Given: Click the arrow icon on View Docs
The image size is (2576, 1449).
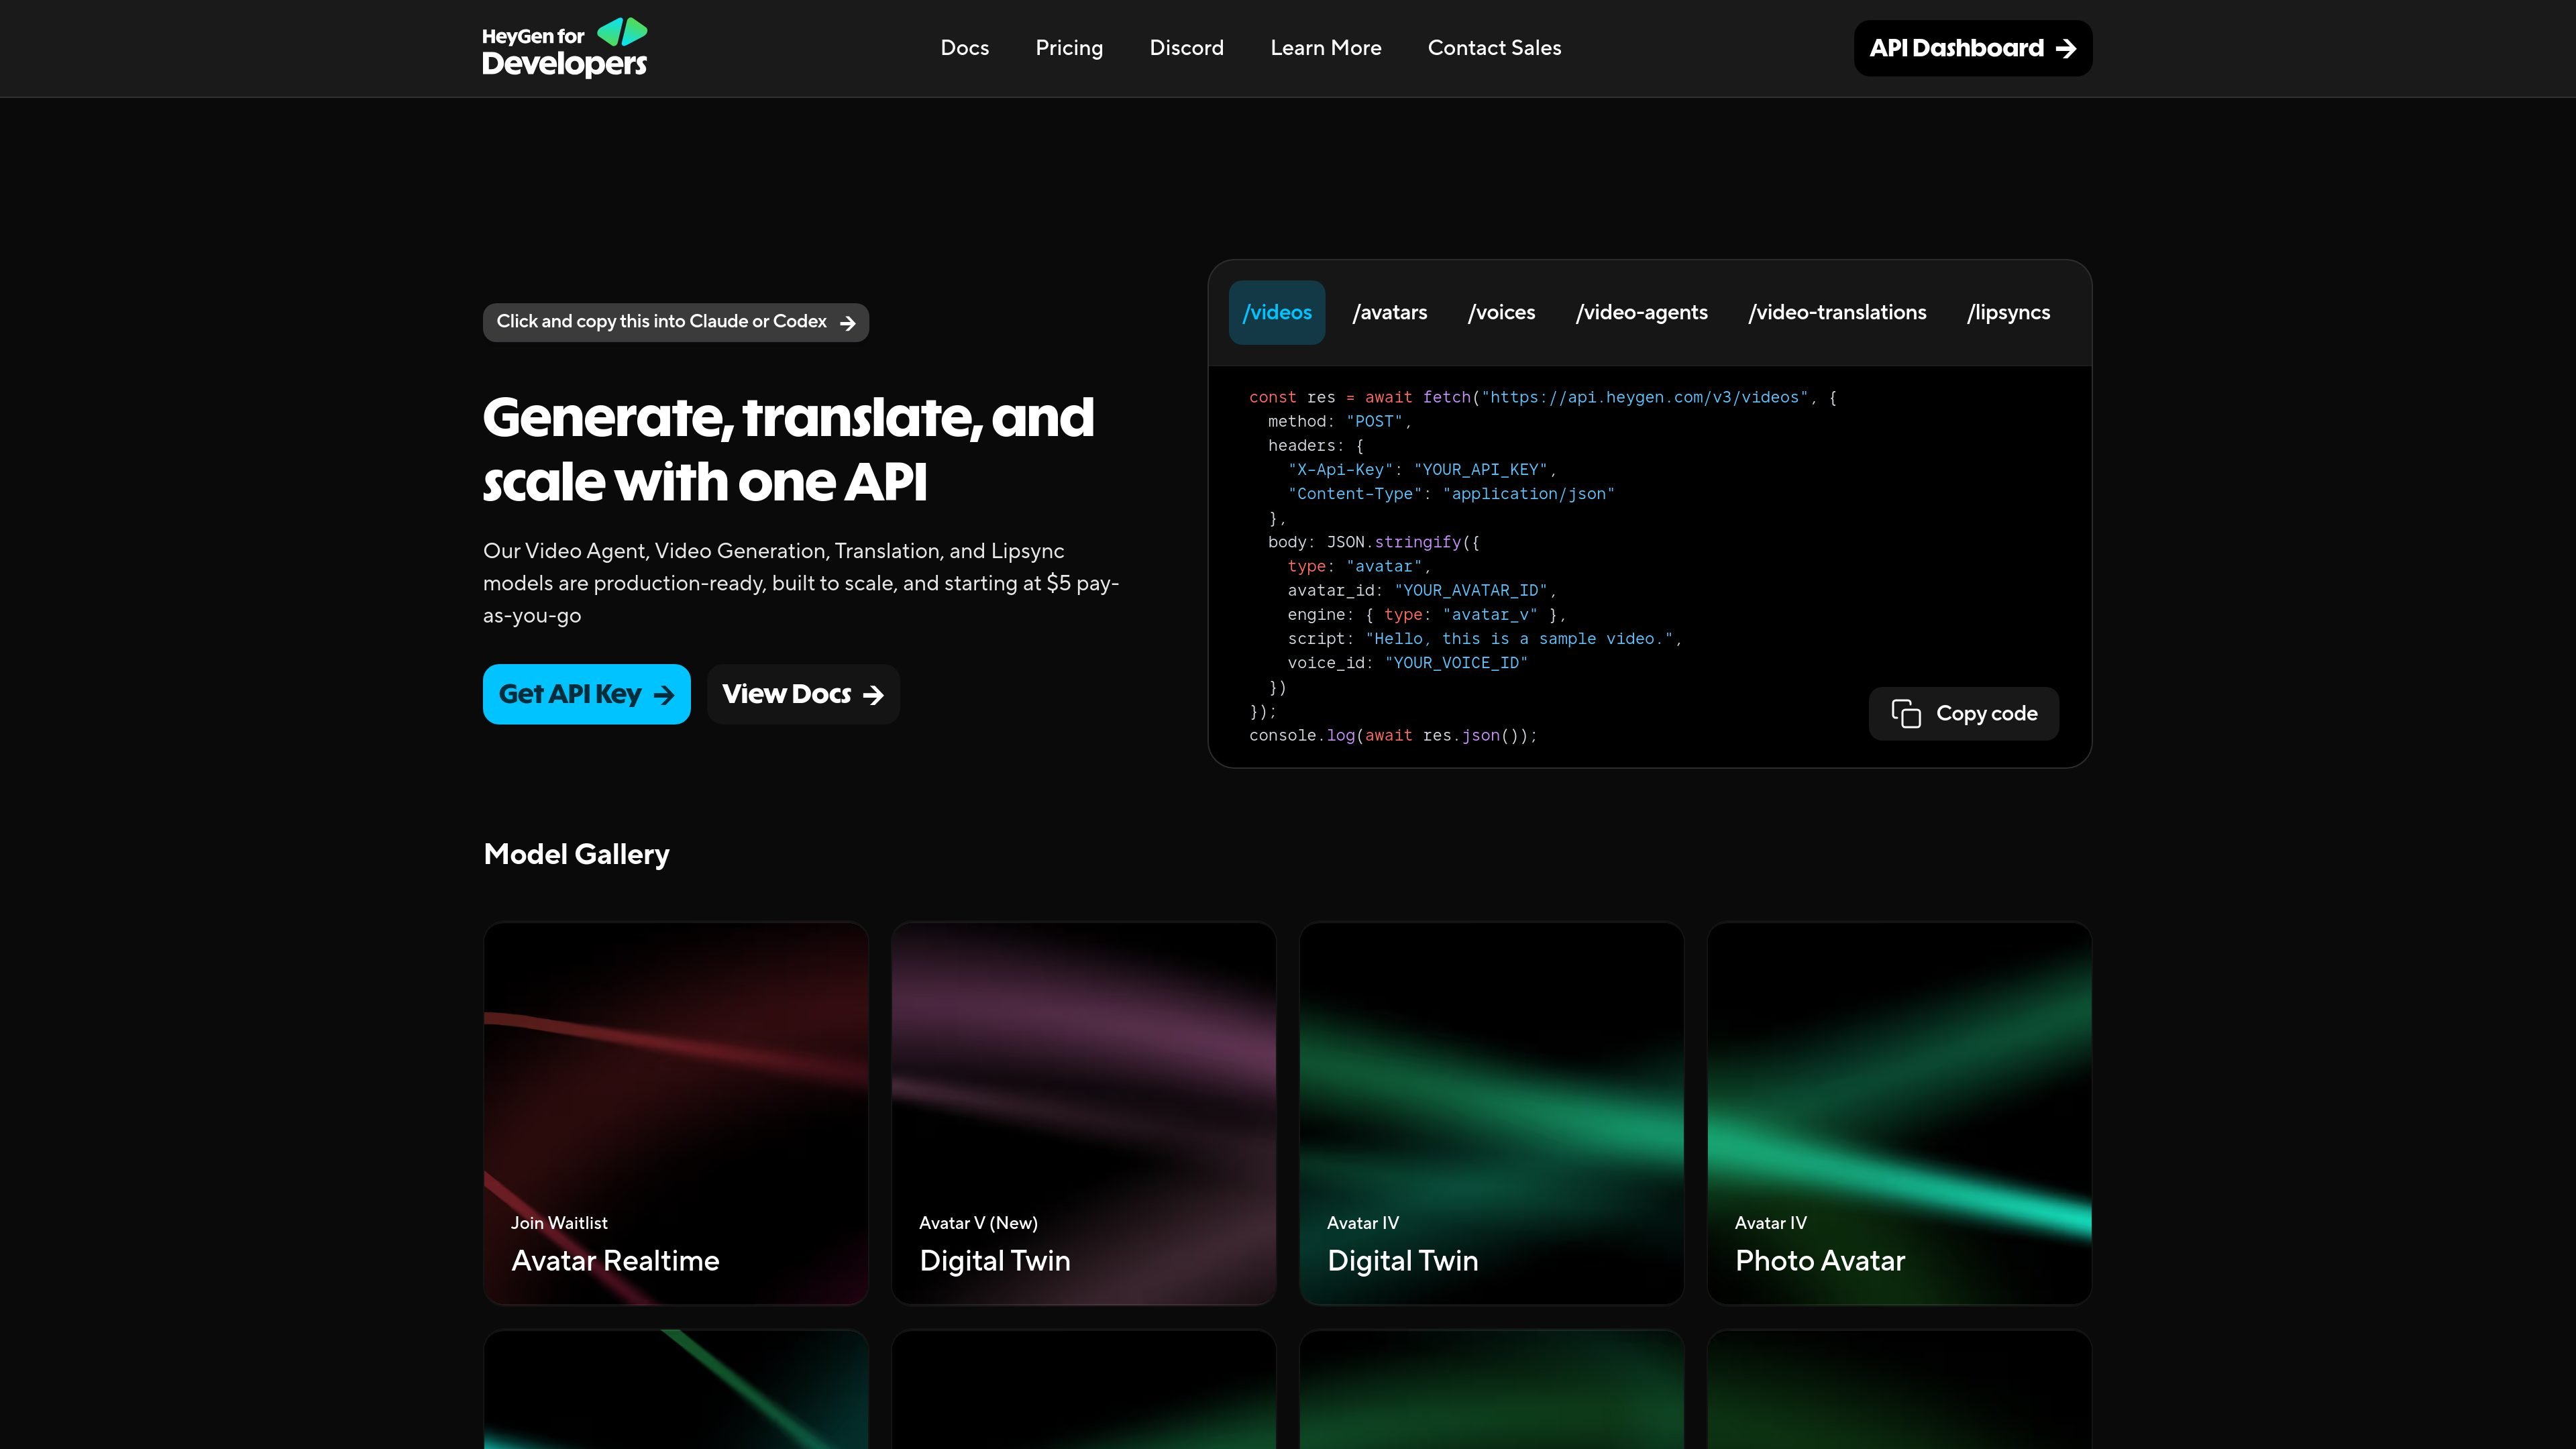Looking at the screenshot, I should (x=873, y=695).
